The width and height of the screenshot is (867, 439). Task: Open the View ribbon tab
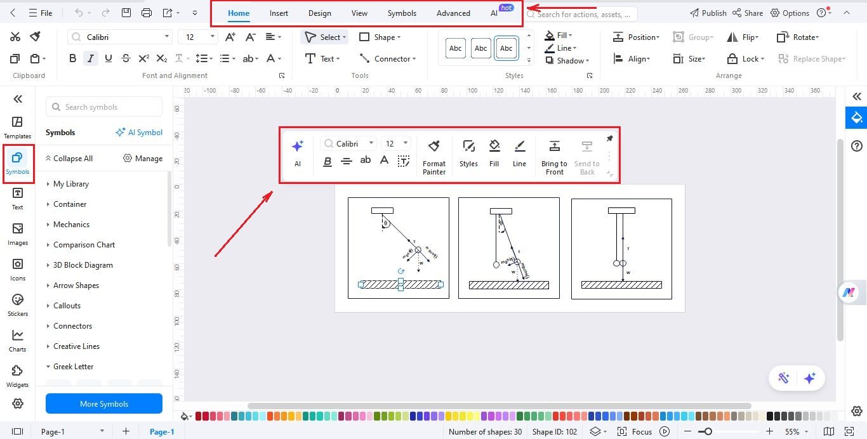(359, 13)
